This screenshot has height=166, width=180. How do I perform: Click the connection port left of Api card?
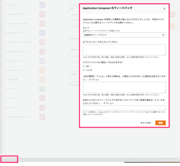click(68, 12)
